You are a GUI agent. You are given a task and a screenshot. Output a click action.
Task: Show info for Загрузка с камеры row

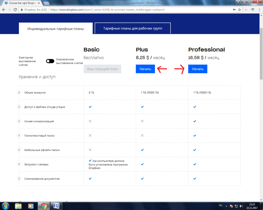[19, 164]
